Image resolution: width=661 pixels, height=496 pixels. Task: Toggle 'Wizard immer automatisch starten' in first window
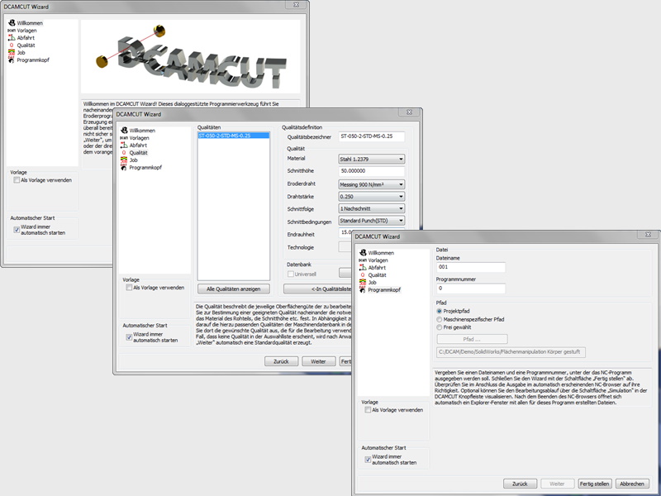point(17,230)
